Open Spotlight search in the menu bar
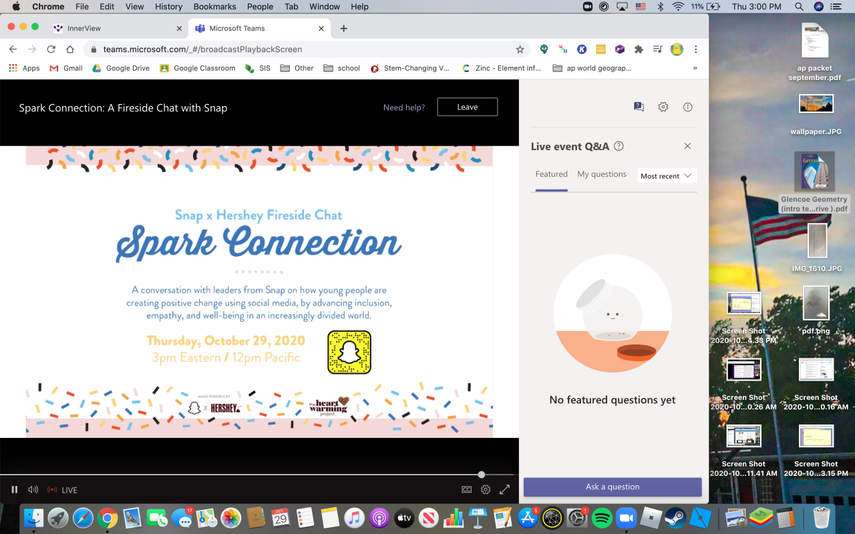855x534 pixels. [799, 7]
